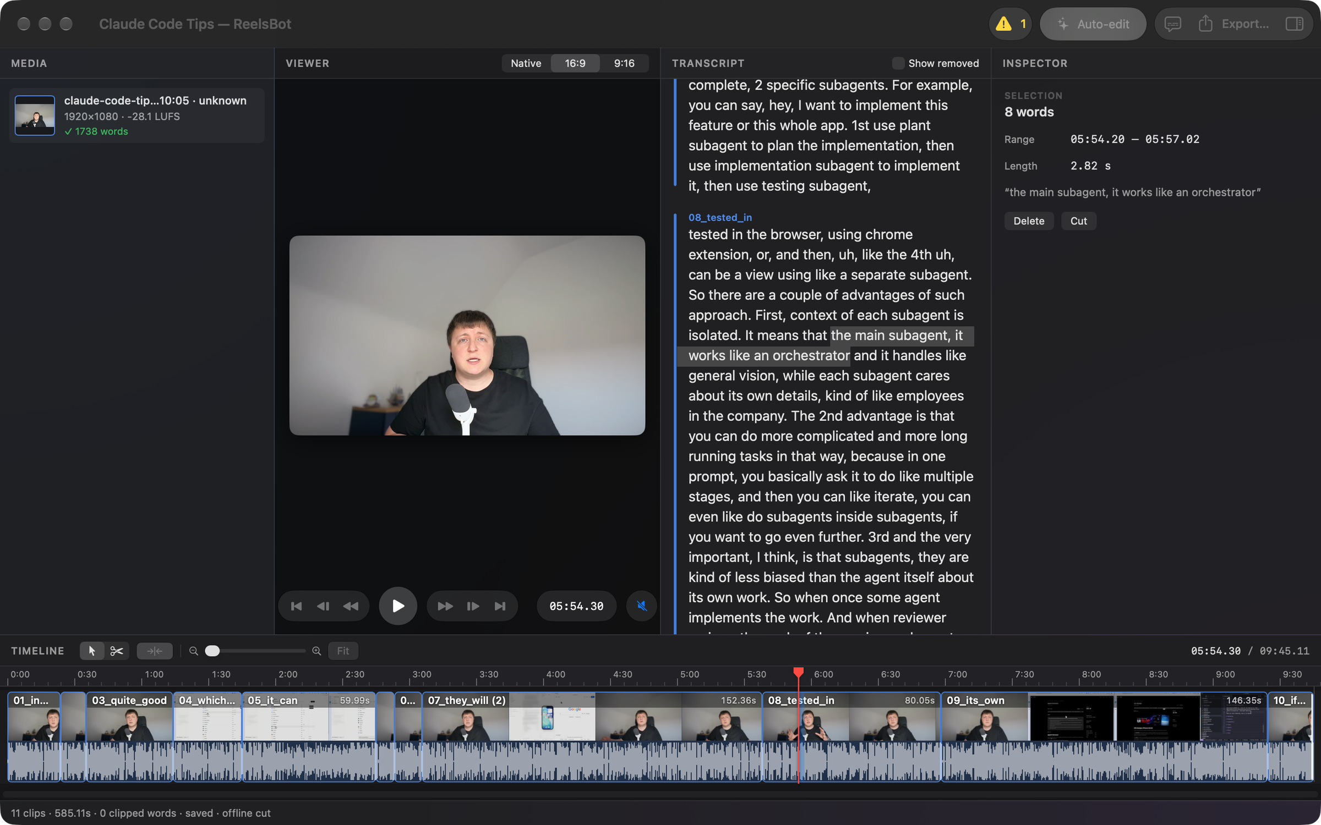1321x825 pixels.
Task: Step forward one frame
Action: point(473,606)
